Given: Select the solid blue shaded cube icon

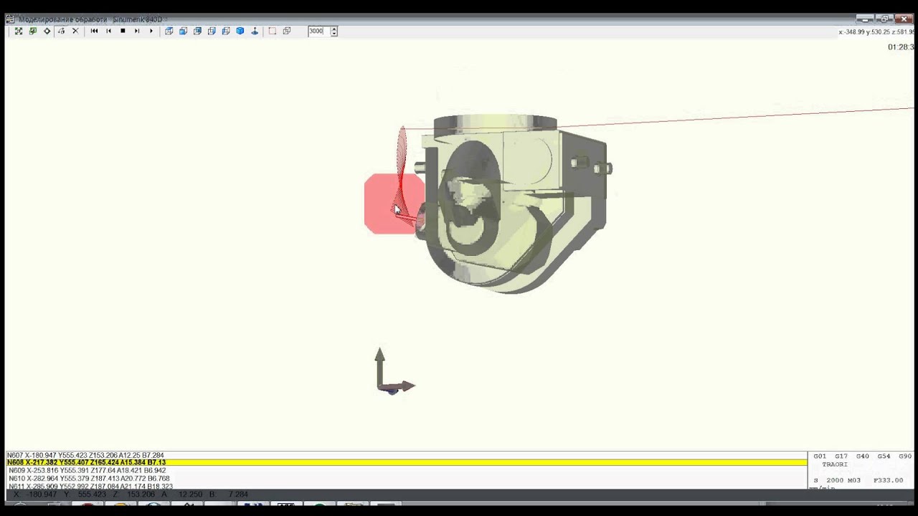Looking at the screenshot, I should click(240, 31).
